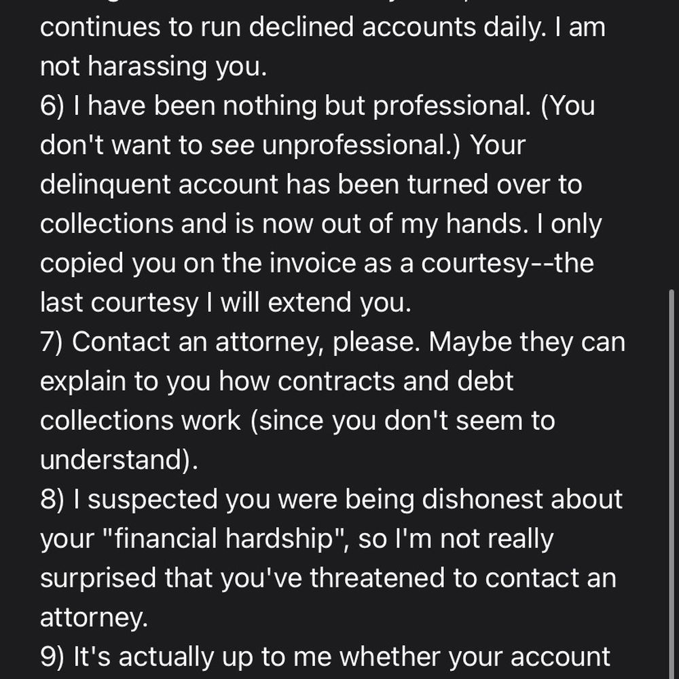Image resolution: width=679 pixels, height=679 pixels.
Task: Click the vertical scrollbar thumb
Action: (x=672, y=484)
